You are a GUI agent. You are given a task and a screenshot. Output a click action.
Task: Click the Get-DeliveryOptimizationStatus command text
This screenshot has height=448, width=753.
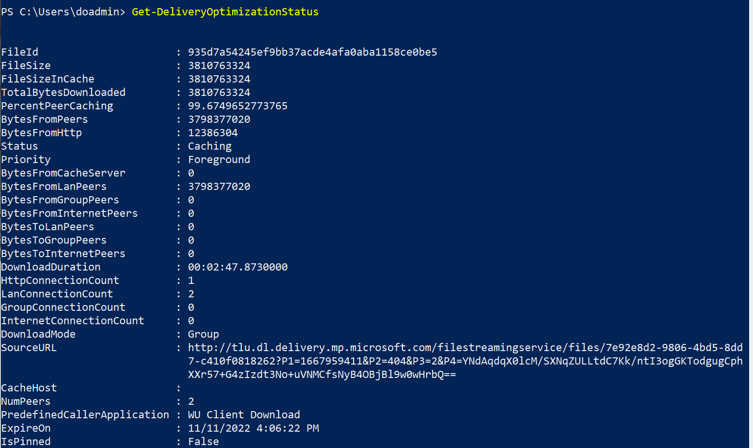[225, 12]
